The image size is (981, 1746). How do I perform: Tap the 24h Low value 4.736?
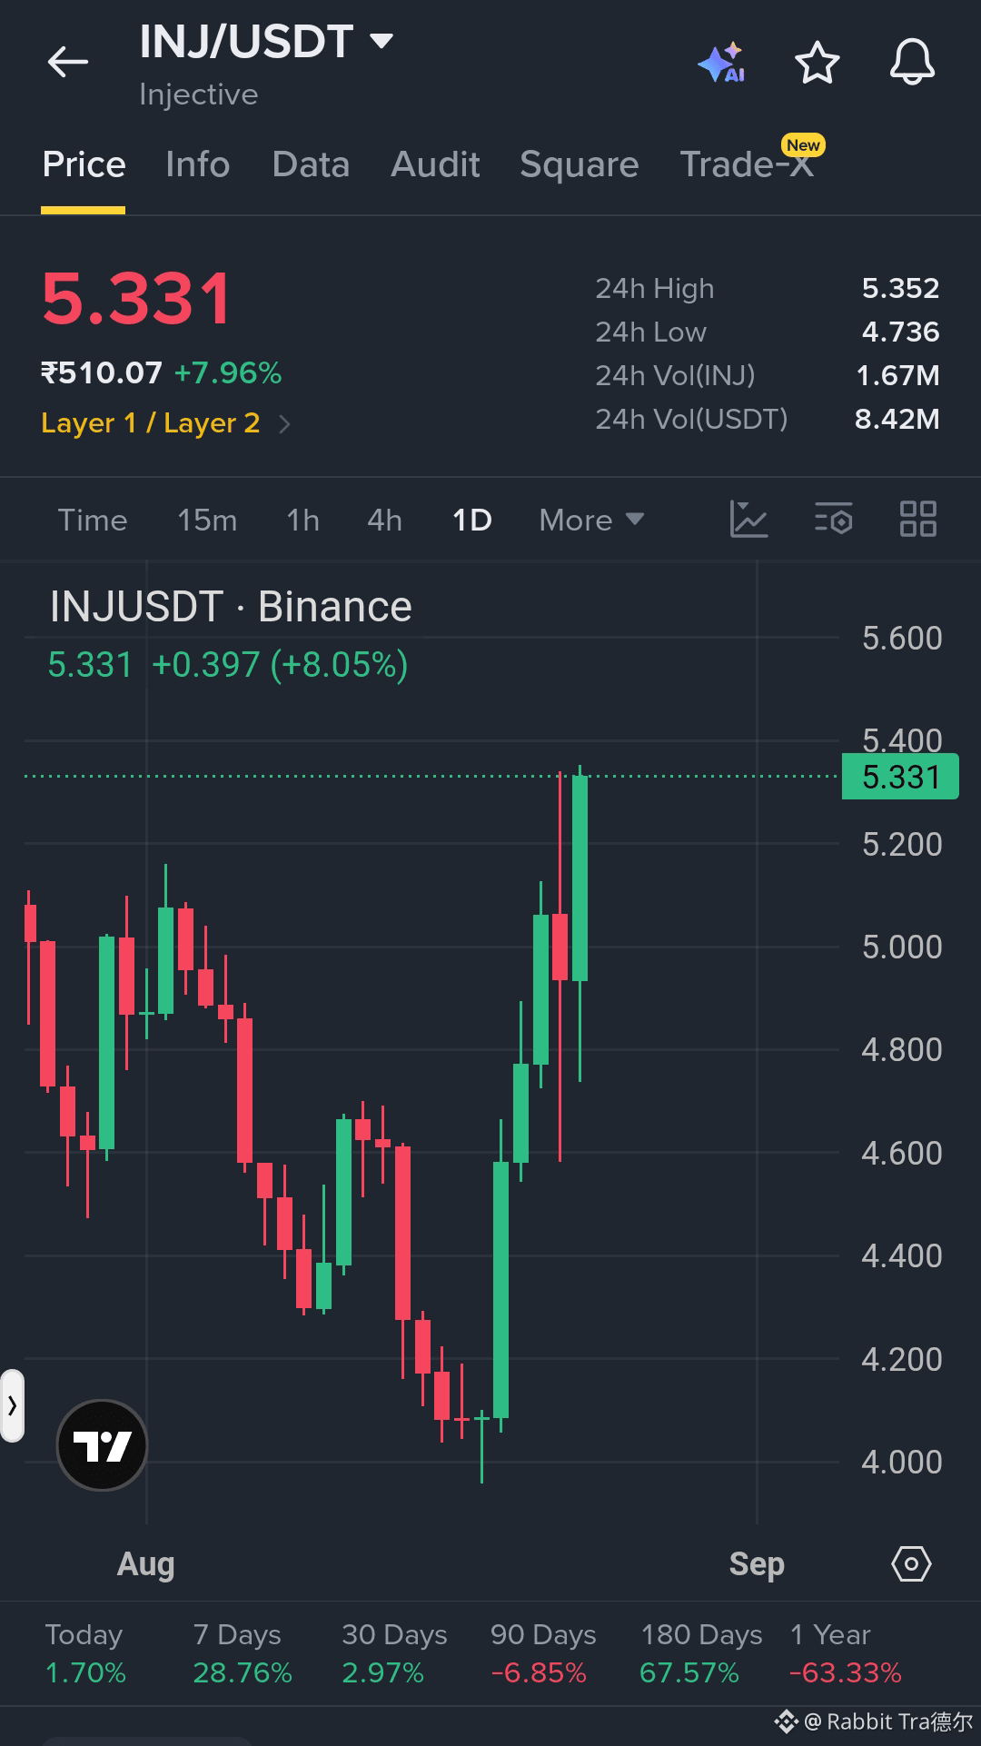900,332
